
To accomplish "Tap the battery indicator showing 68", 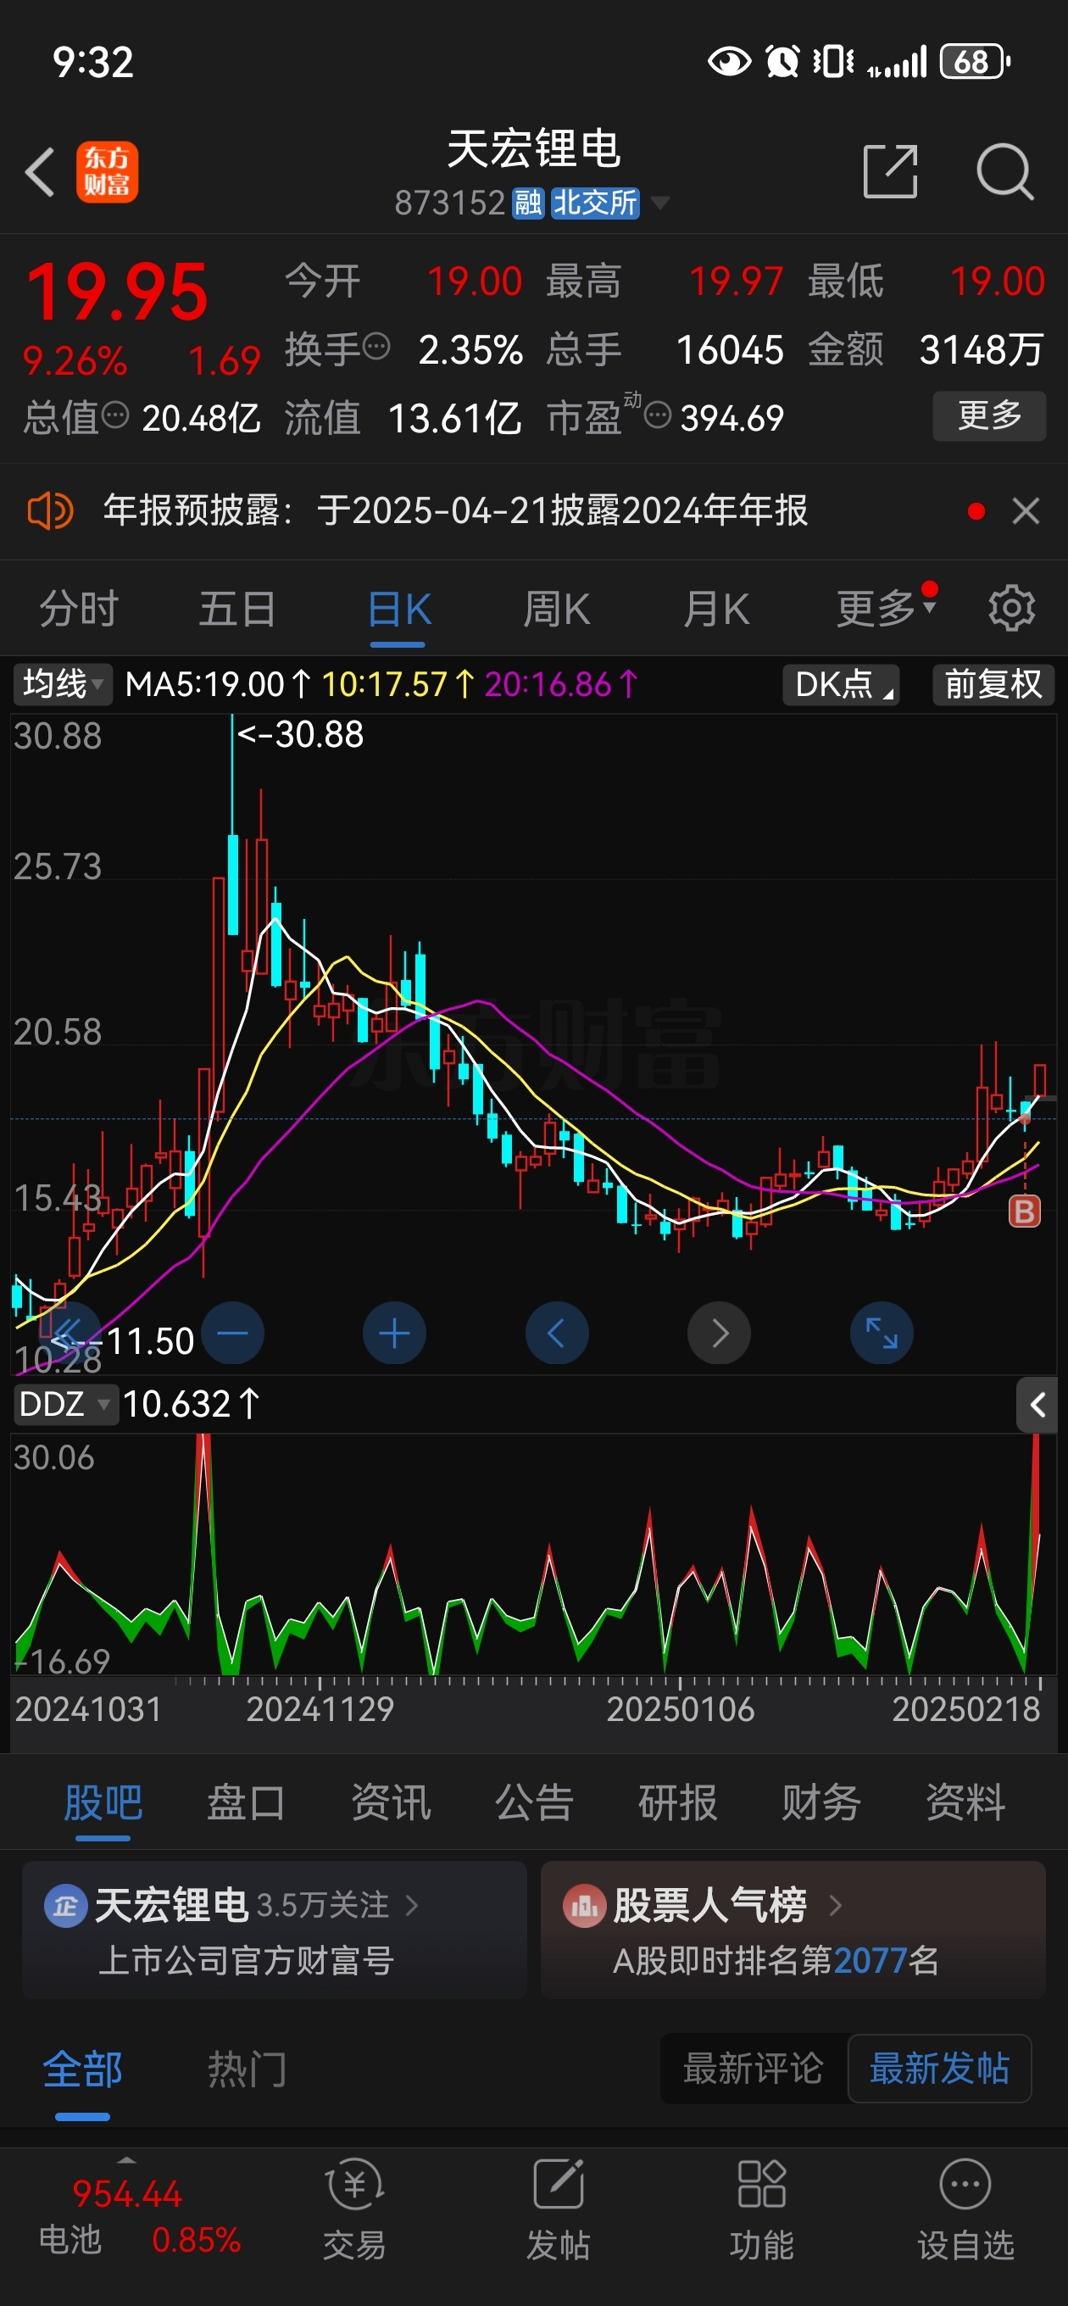I will coord(975,61).
